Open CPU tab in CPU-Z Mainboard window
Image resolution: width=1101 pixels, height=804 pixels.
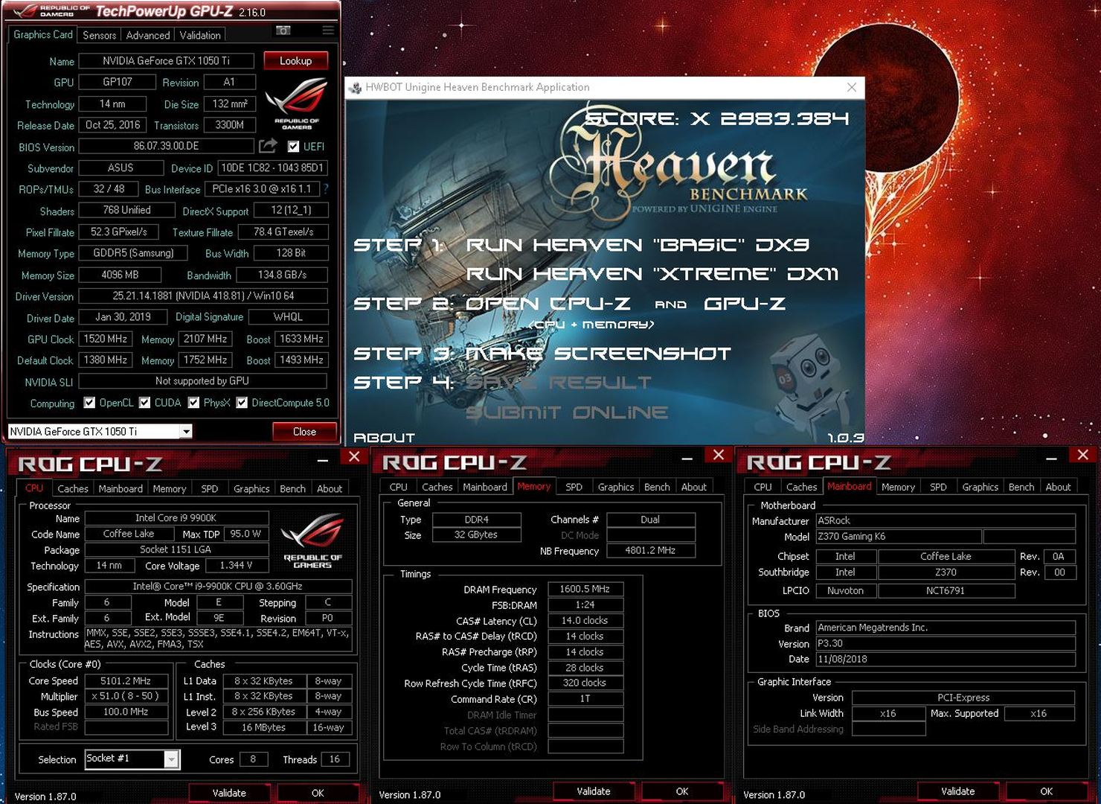pyautogui.click(x=763, y=487)
